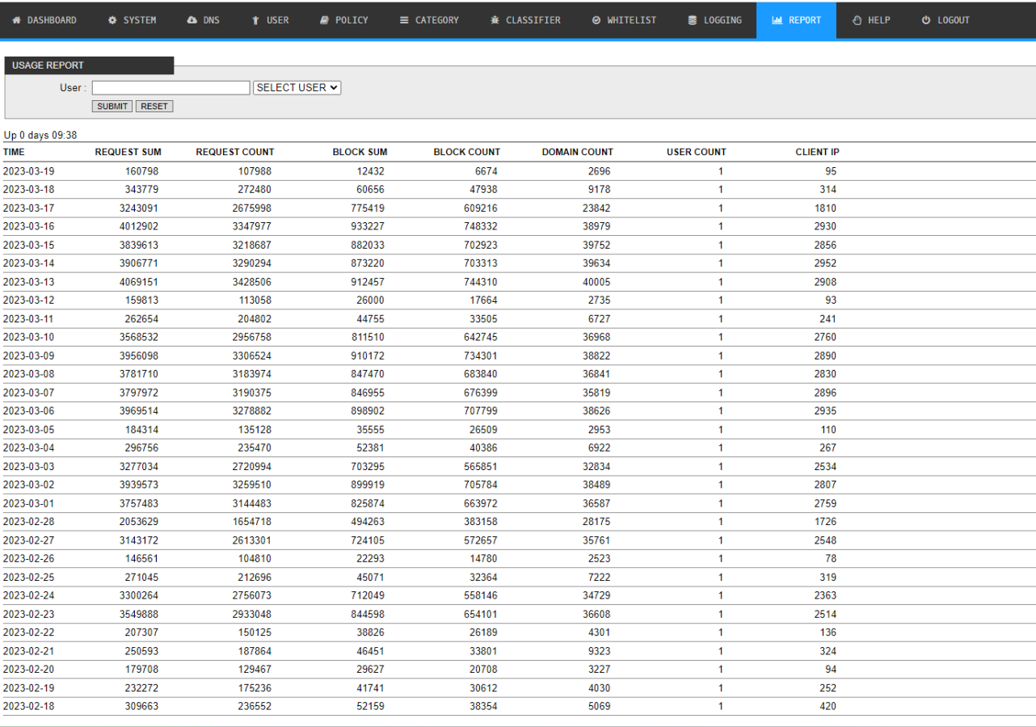This screenshot has height=727, width=1036.
Task: Click the TIME column header
Action: (14, 152)
